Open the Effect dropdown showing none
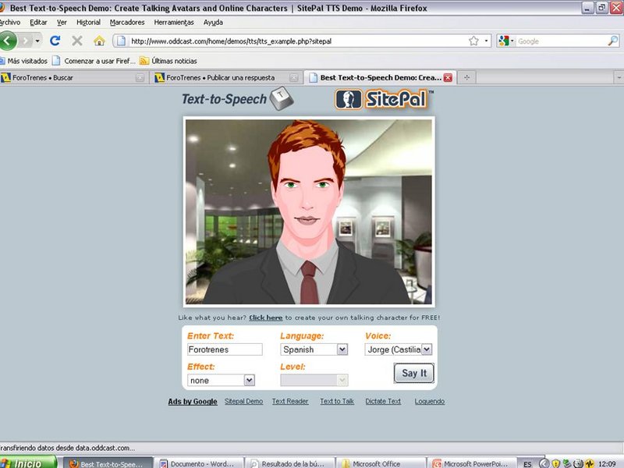624x468 pixels. pyautogui.click(x=221, y=381)
